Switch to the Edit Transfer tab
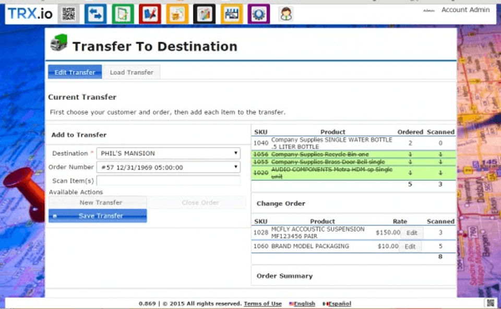Viewport: 501px width, 309px height. click(x=75, y=72)
